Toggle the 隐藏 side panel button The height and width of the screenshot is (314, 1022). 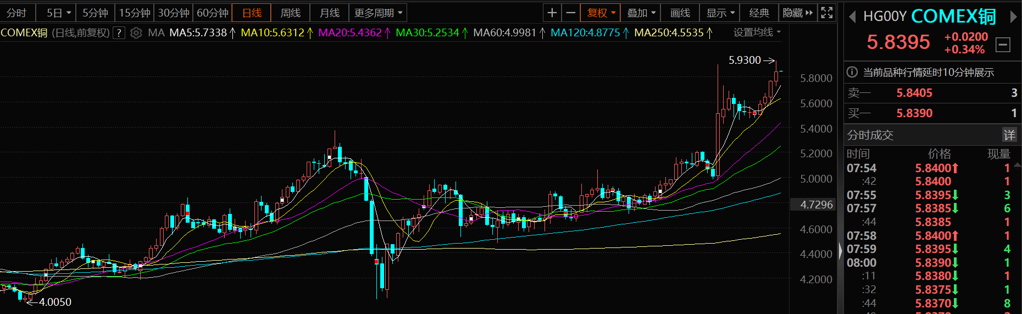(798, 13)
